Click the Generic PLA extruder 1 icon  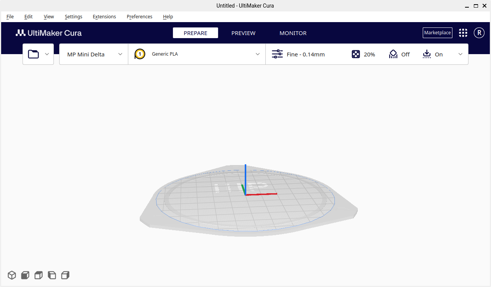click(140, 54)
